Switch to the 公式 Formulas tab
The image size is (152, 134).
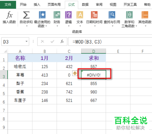pos(71,5)
